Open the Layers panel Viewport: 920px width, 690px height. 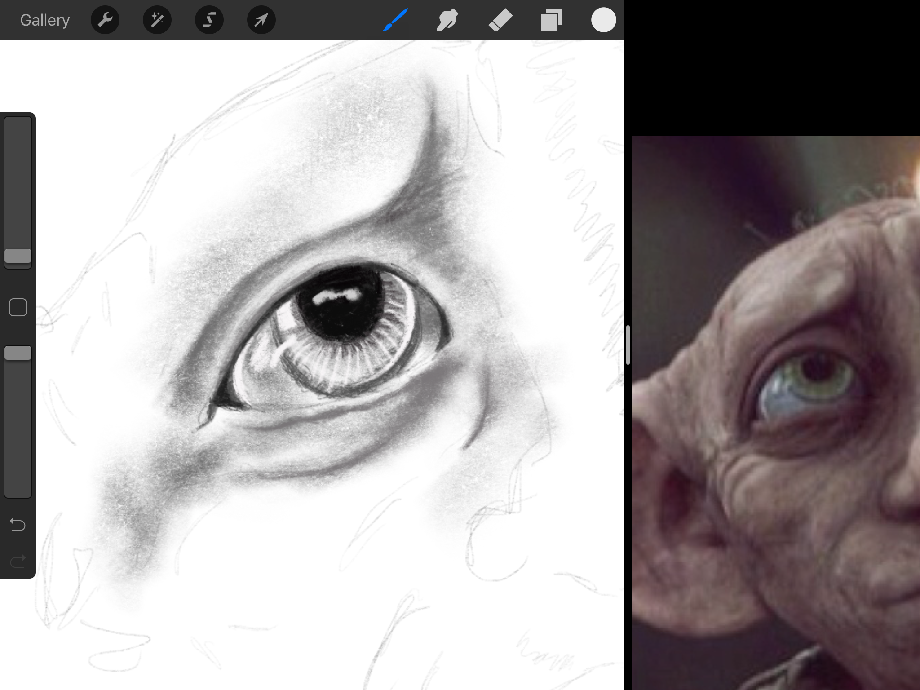pos(552,20)
